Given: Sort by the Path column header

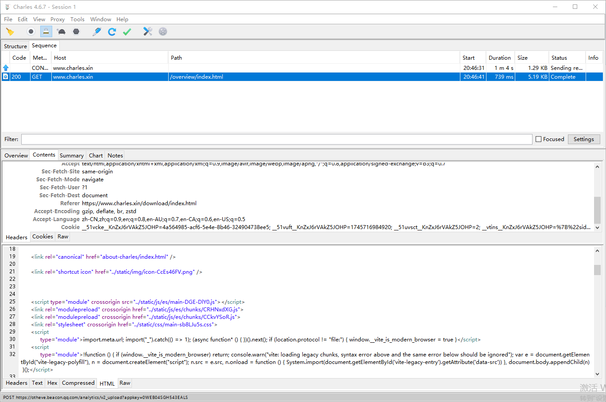Looking at the screenshot, I should point(314,57).
